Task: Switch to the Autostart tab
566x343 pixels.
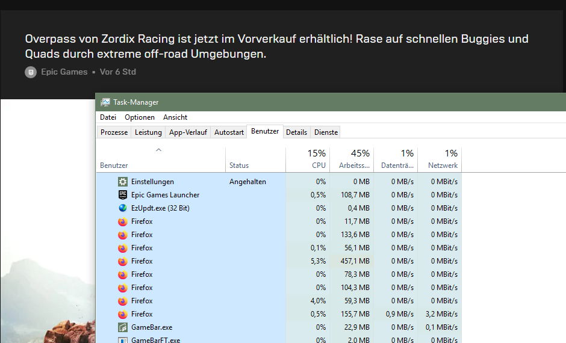Action: [229, 132]
